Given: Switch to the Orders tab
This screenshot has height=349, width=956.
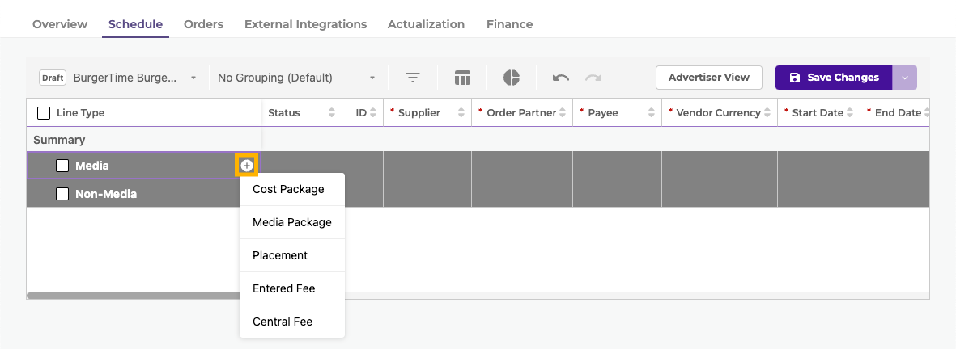Looking at the screenshot, I should [x=203, y=24].
